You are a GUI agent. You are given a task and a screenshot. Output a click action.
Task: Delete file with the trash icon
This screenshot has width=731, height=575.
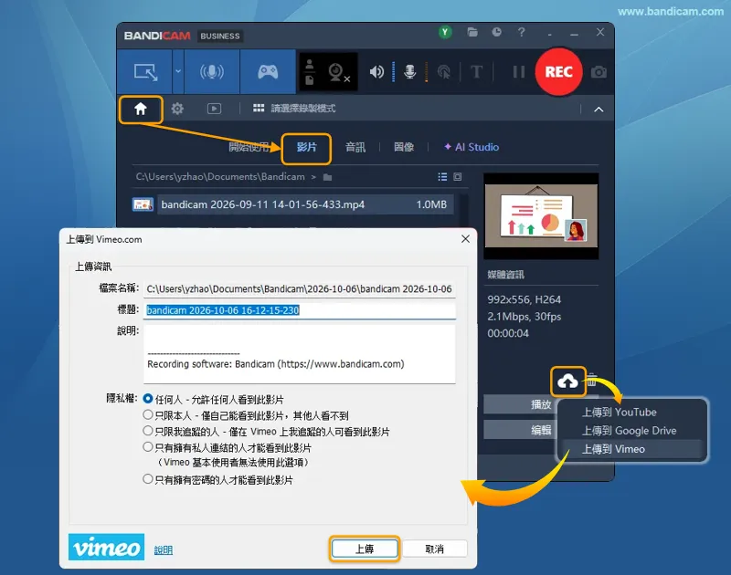592,380
